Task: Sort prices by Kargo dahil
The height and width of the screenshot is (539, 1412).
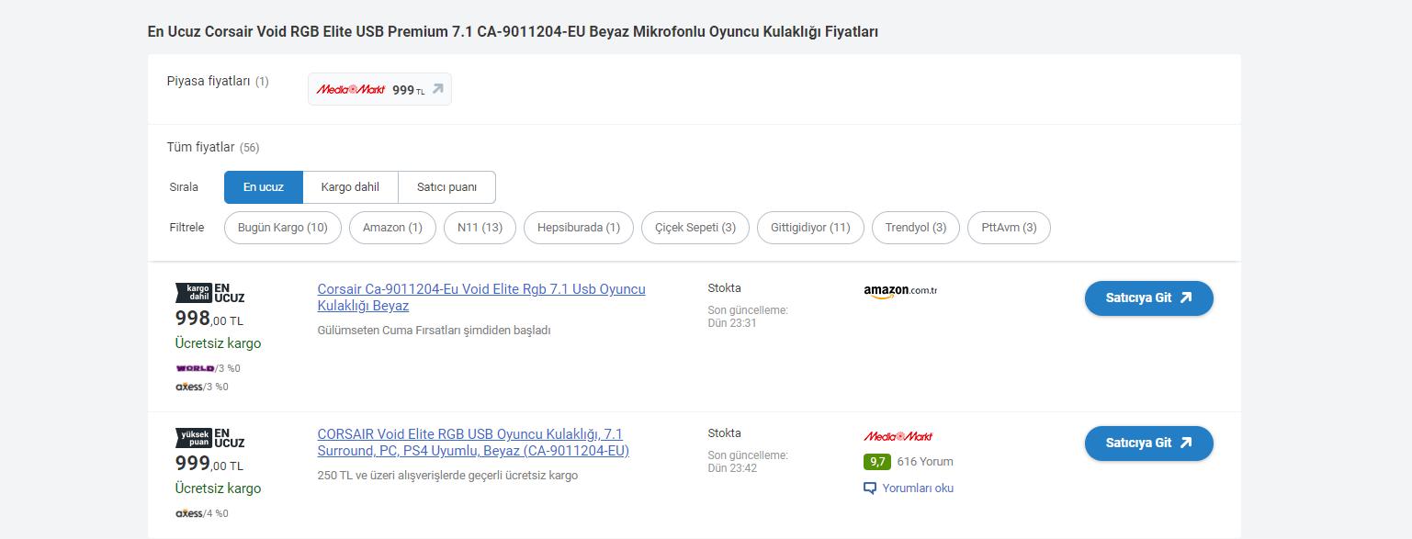Action: (x=350, y=187)
